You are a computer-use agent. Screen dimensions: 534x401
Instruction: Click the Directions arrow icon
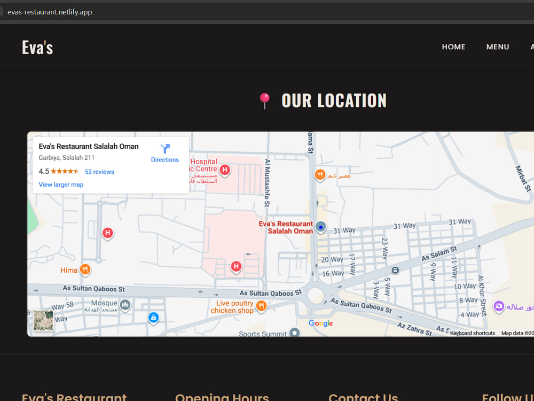click(165, 148)
